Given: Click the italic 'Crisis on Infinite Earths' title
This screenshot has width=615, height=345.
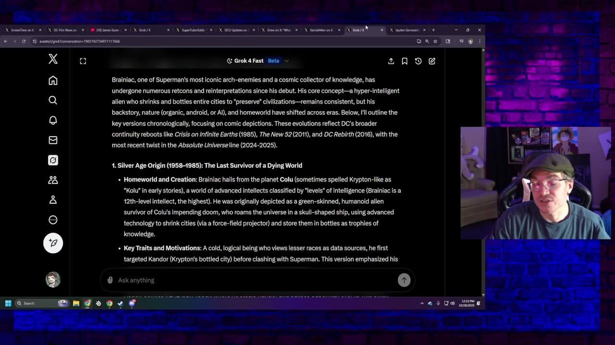Looking at the screenshot, I should (206, 134).
